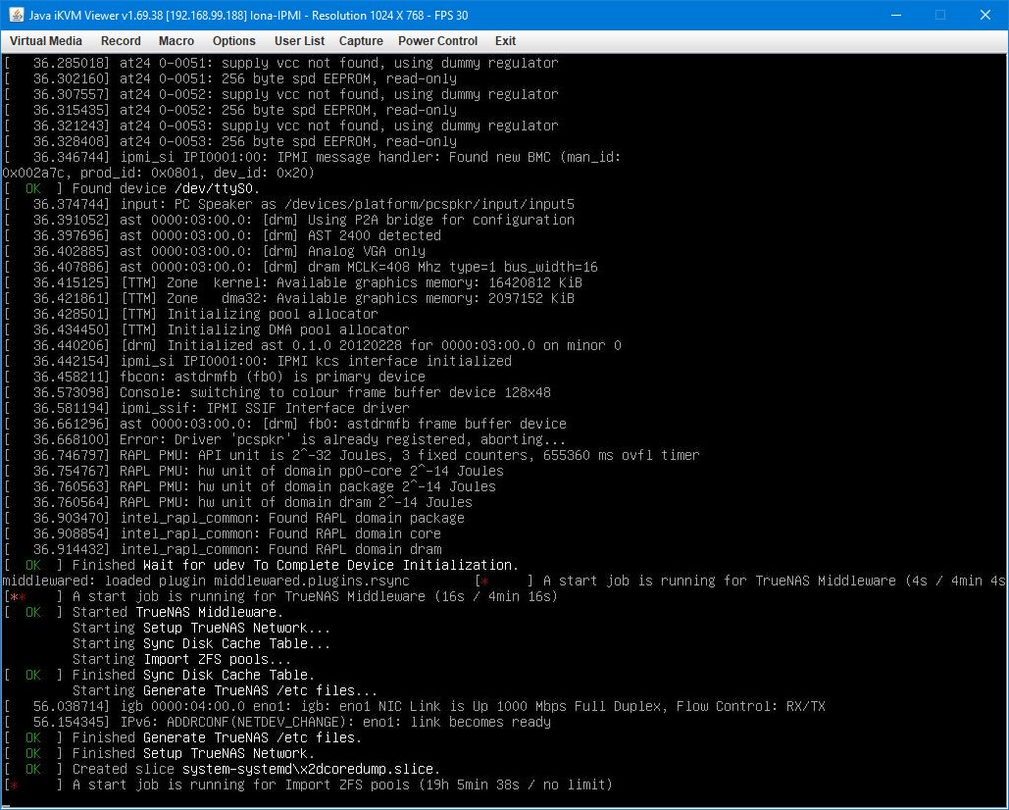The image size is (1009, 810).
Task: Click the line 'dram MCLK=408 Mhz type=1 bus_width=16'
Action: [452, 267]
